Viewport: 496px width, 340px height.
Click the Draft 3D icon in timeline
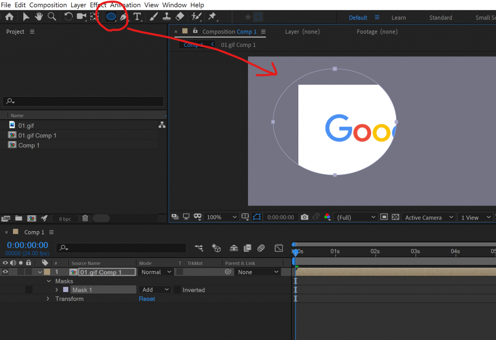click(x=216, y=248)
